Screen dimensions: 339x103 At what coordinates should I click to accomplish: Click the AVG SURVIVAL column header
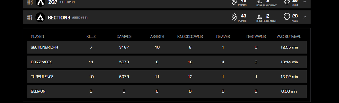coord(289,37)
